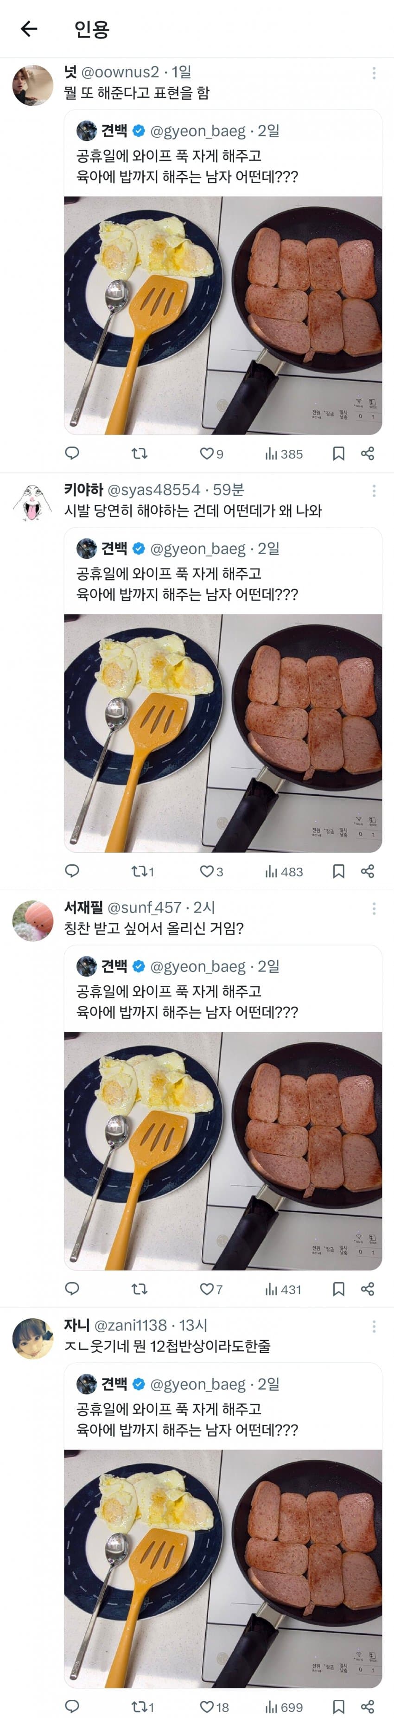
Task: Open 자니's profile avatar
Action: point(32,1338)
